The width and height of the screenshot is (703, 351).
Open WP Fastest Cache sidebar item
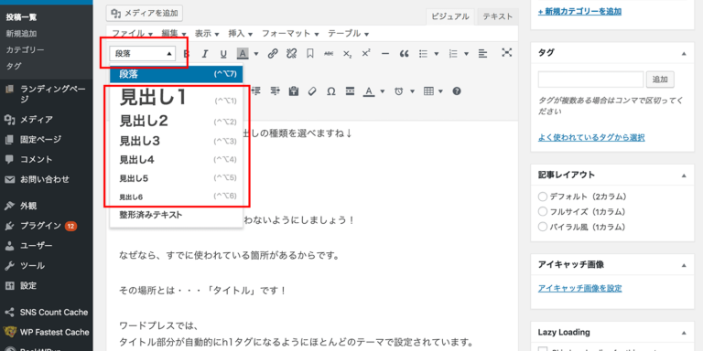click(47, 332)
